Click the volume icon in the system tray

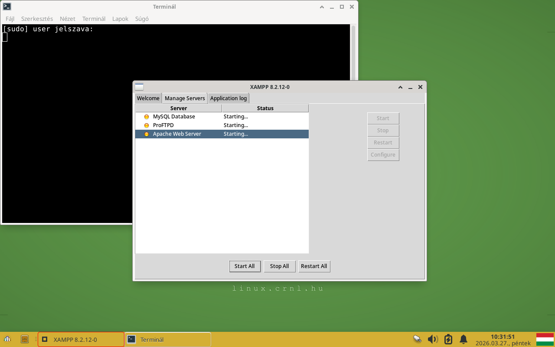[433, 339]
